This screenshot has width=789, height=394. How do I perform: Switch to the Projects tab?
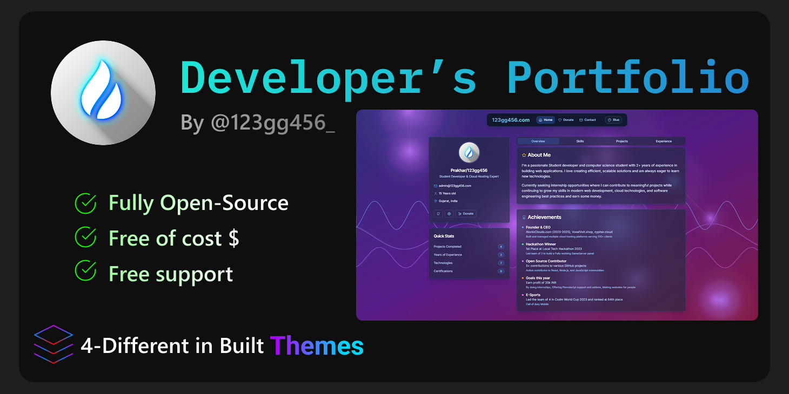point(621,141)
